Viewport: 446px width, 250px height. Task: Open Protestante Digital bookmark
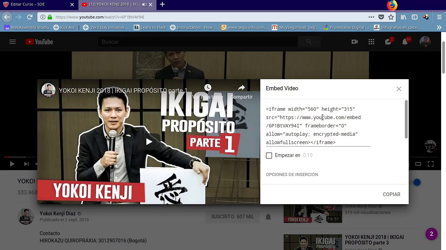click(346, 27)
